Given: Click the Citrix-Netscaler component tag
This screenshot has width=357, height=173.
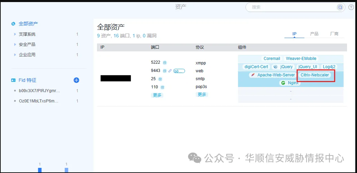Looking at the screenshot, I should click(315, 75).
